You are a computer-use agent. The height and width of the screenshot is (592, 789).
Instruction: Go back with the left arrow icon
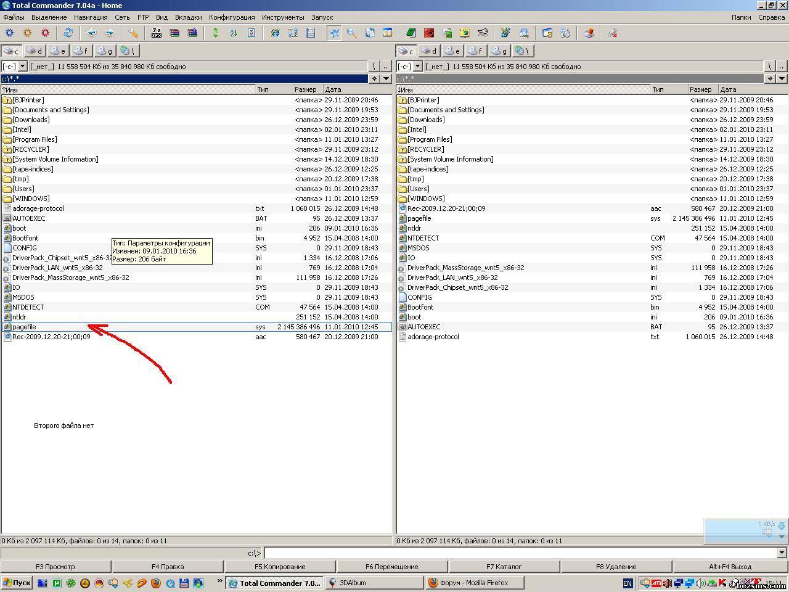[x=92, y=33]
